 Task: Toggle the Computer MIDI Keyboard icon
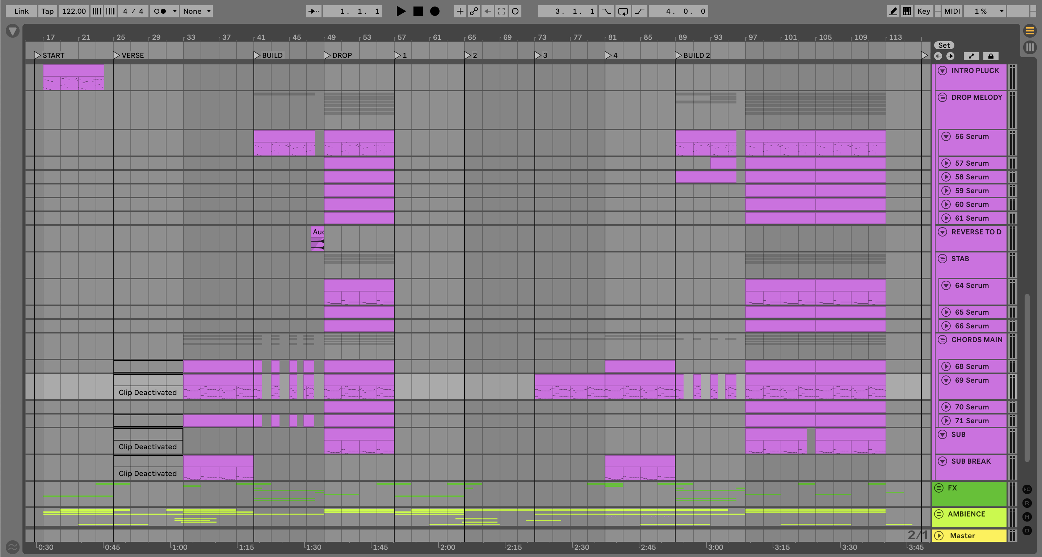click(907, 11)
